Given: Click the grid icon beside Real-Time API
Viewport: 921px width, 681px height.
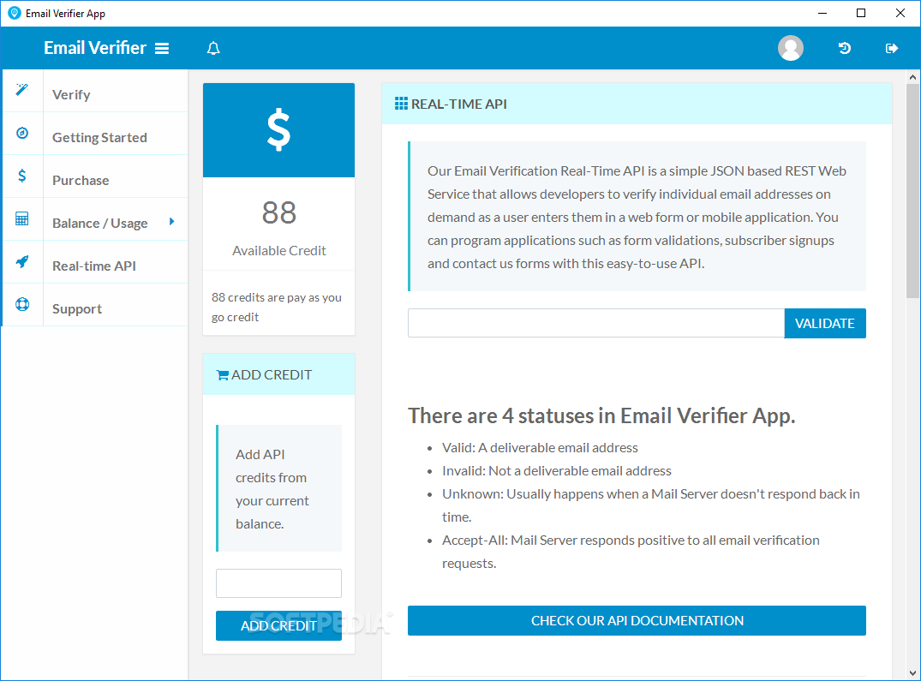Looking at the screenshot, I should coord(401,104).
